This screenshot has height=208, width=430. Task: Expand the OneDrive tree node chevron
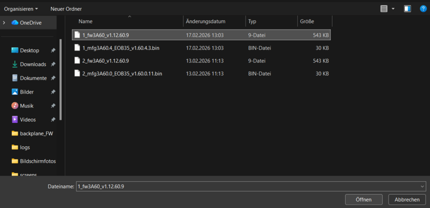[4, 23]
